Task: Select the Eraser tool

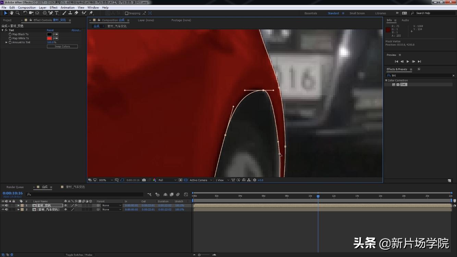Action: click(76, 13)
